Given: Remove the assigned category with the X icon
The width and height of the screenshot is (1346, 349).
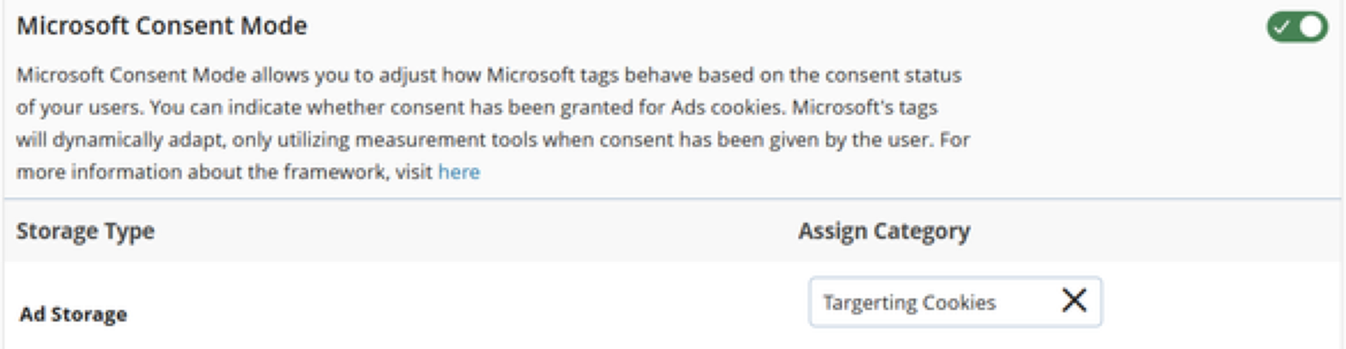Looking at the screenshot, I should click(1074, 301).
